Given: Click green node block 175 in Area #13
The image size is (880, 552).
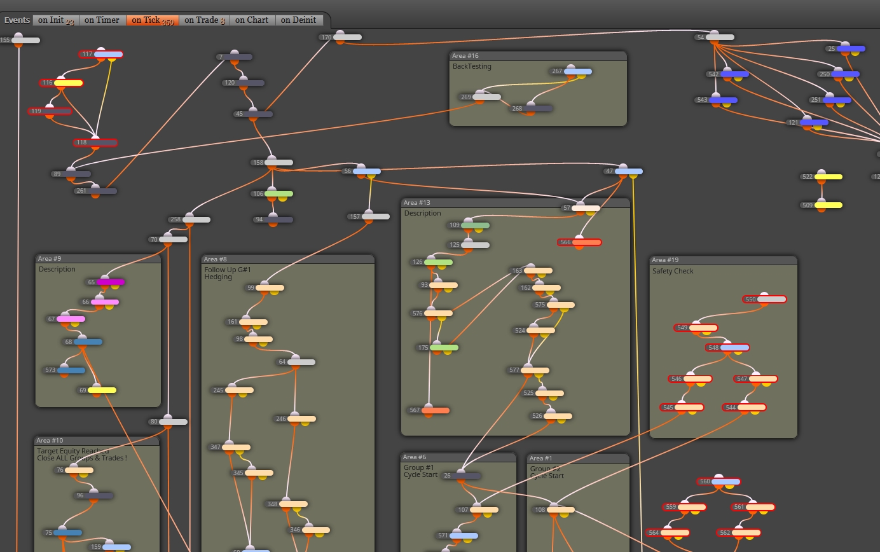Looking at the screenshot, I should coord(437,348).
